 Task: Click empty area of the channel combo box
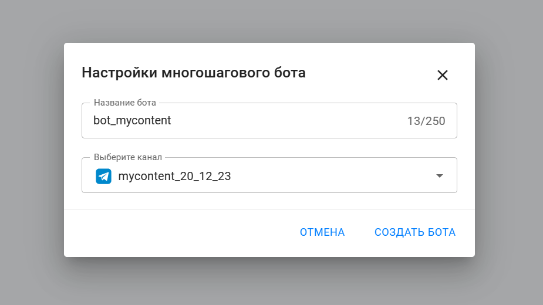point(329,176)
